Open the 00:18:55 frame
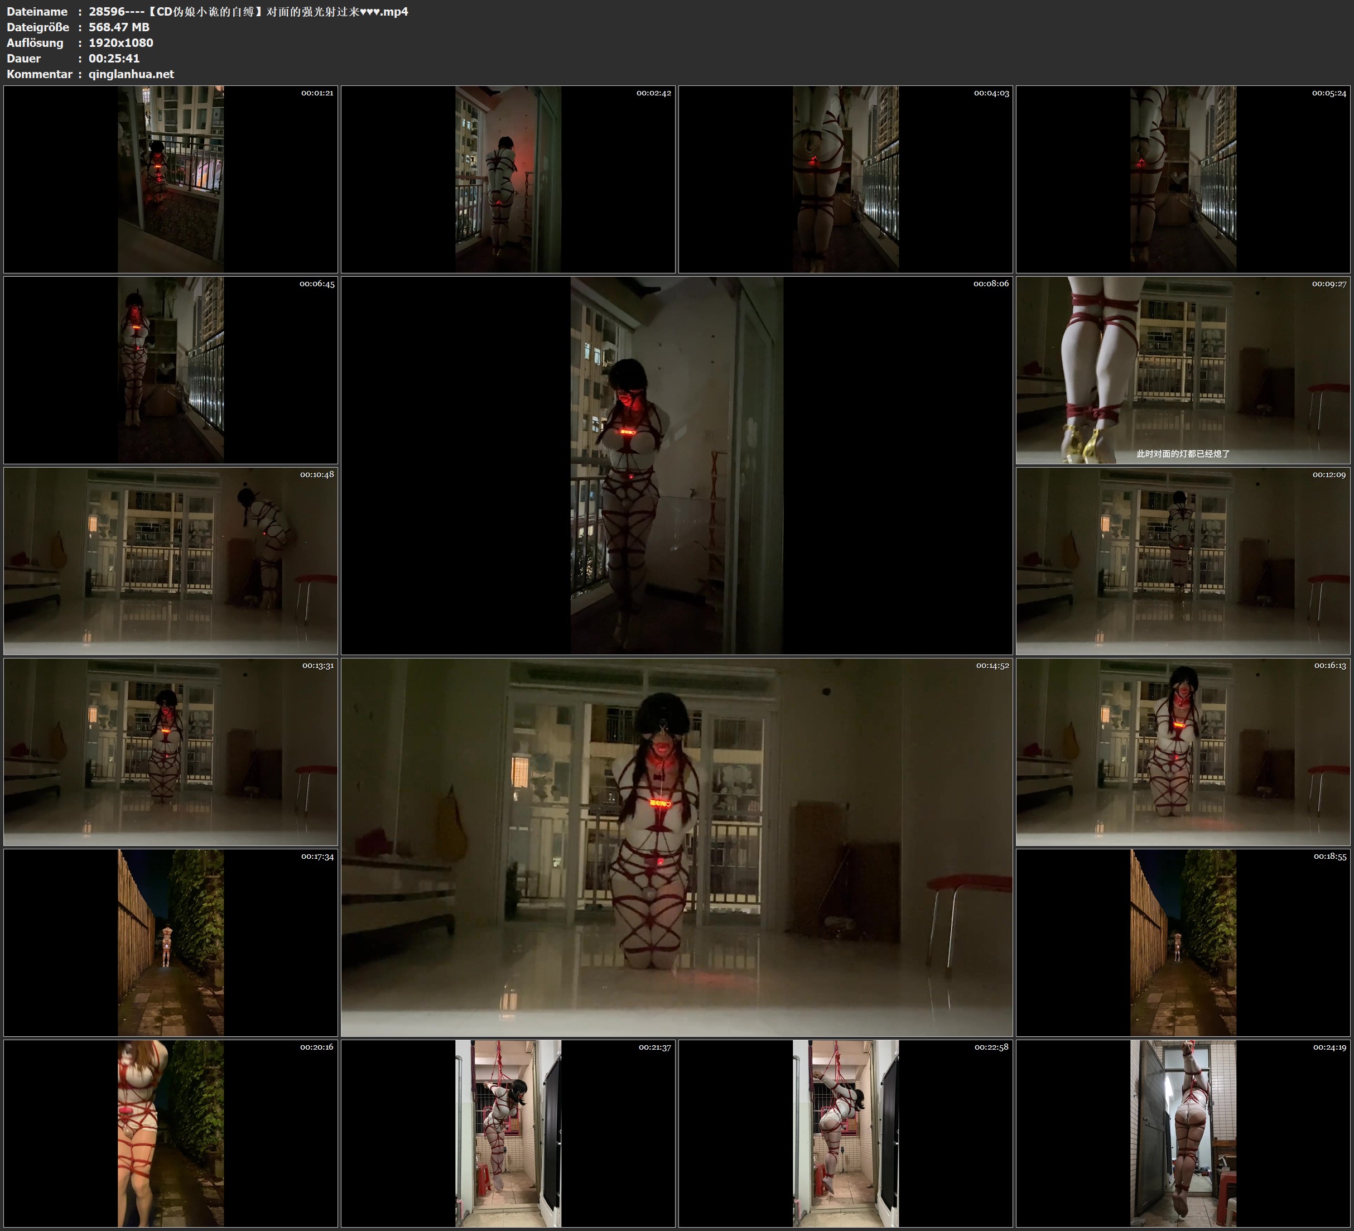The image size is (1354, 1231). 1183,942
